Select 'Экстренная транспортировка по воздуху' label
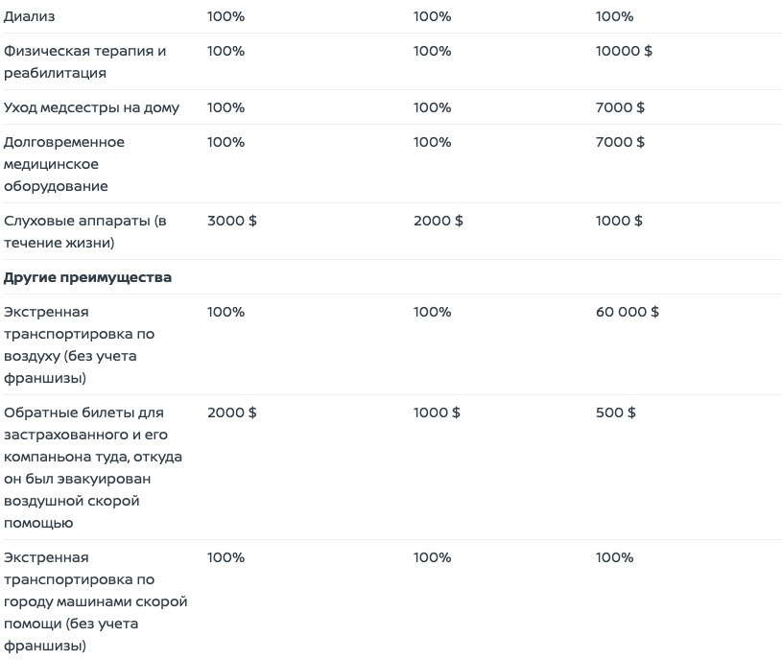This screenshot has width=782, height=660. (79, 345)
